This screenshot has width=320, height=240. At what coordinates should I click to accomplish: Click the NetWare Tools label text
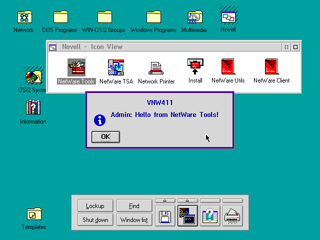tap(76, 81)
